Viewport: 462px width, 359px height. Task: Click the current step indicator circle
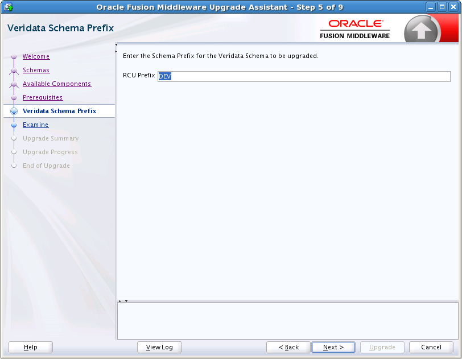tap(14, 111)
